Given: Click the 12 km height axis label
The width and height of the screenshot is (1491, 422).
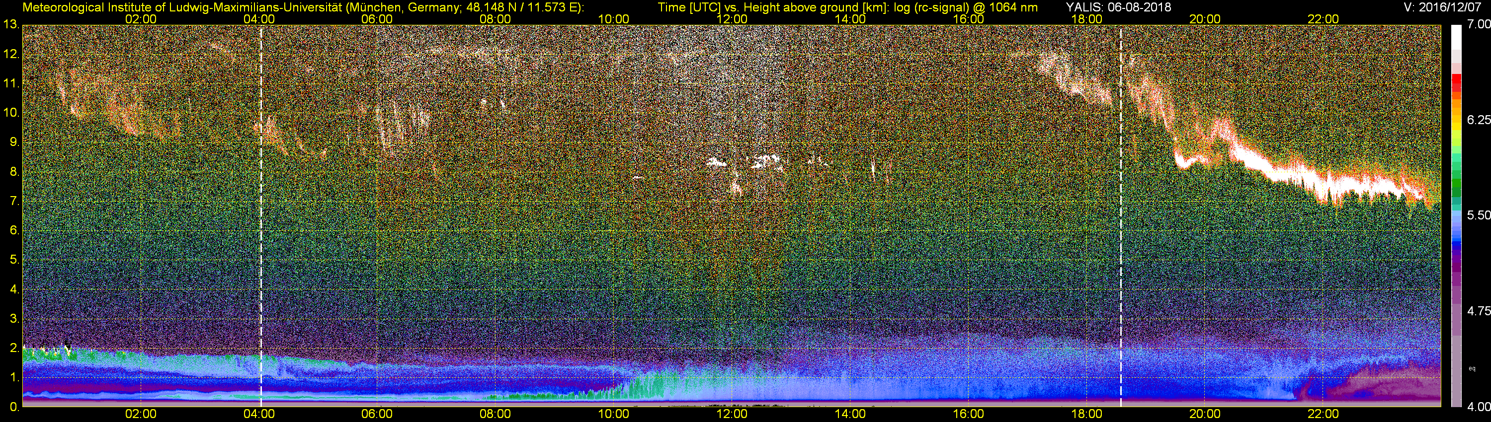Looking at the screenshot, I should [x=11, y=54].
